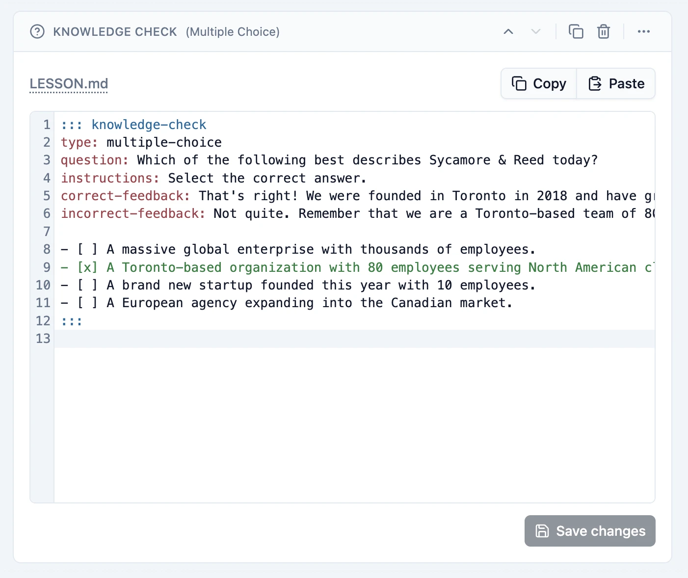Click the type: multiple-choice line
This screenshot has width=688, height=578.
click(141, 142)
